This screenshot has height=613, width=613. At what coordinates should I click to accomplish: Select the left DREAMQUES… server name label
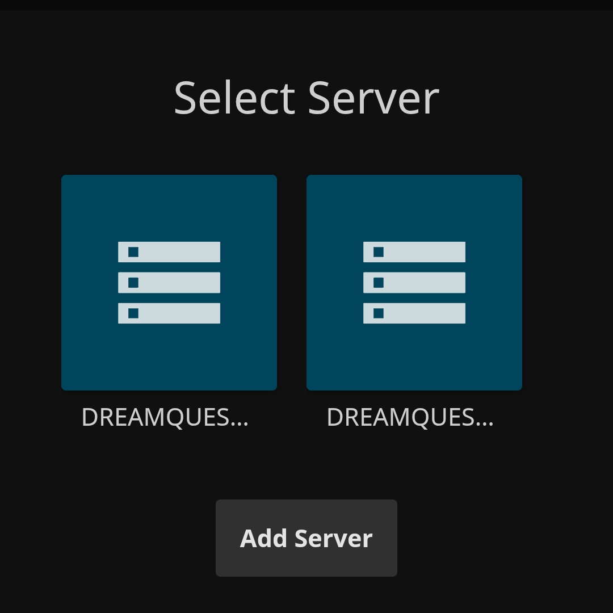click(x=165, y=418)
